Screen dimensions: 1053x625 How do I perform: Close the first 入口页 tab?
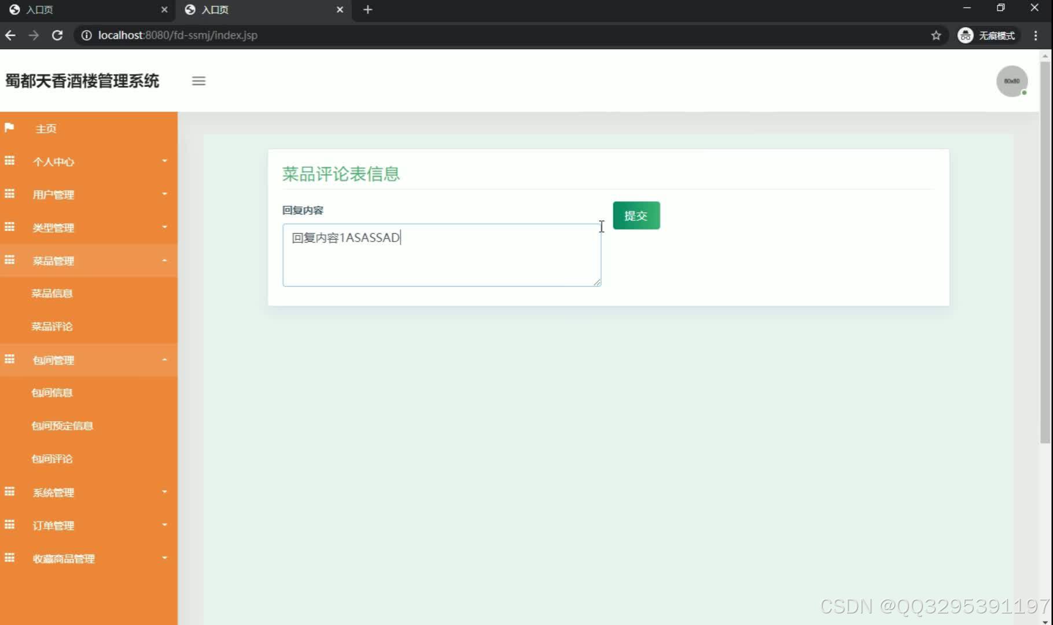coord(164,9)
